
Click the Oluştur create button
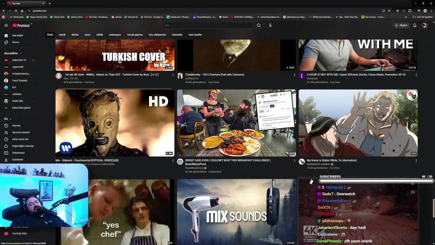click(401, 25)
